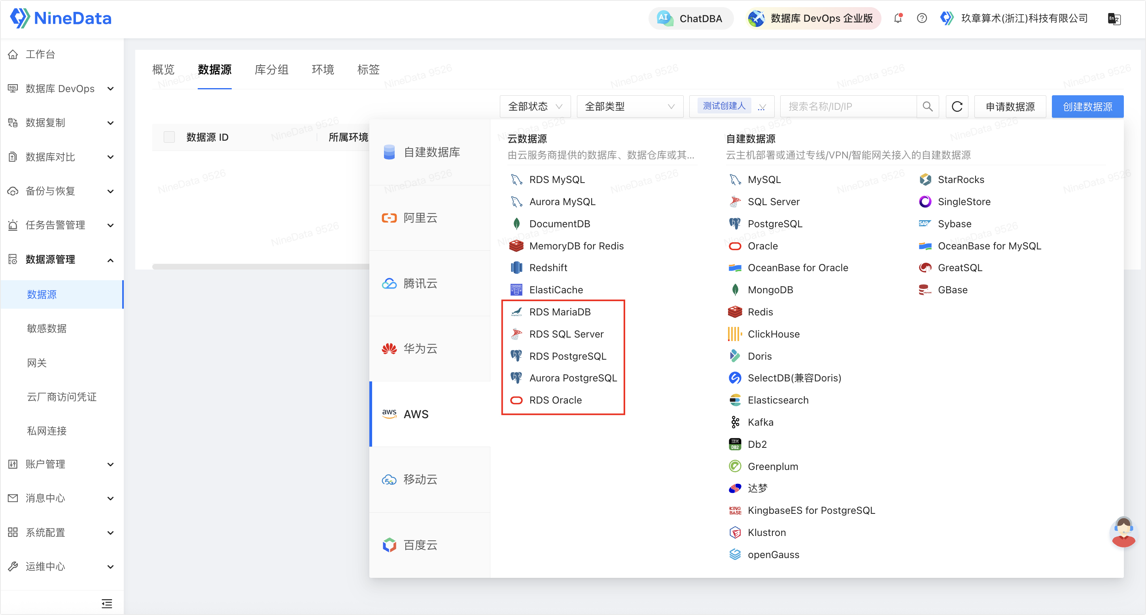Open the 全部状态 status filter dropdown
The height and width of the screenshot is (615, 1146).
pos(535,107)
